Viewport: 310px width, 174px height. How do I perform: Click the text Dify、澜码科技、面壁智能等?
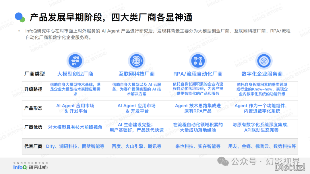(x=75, y=147)
